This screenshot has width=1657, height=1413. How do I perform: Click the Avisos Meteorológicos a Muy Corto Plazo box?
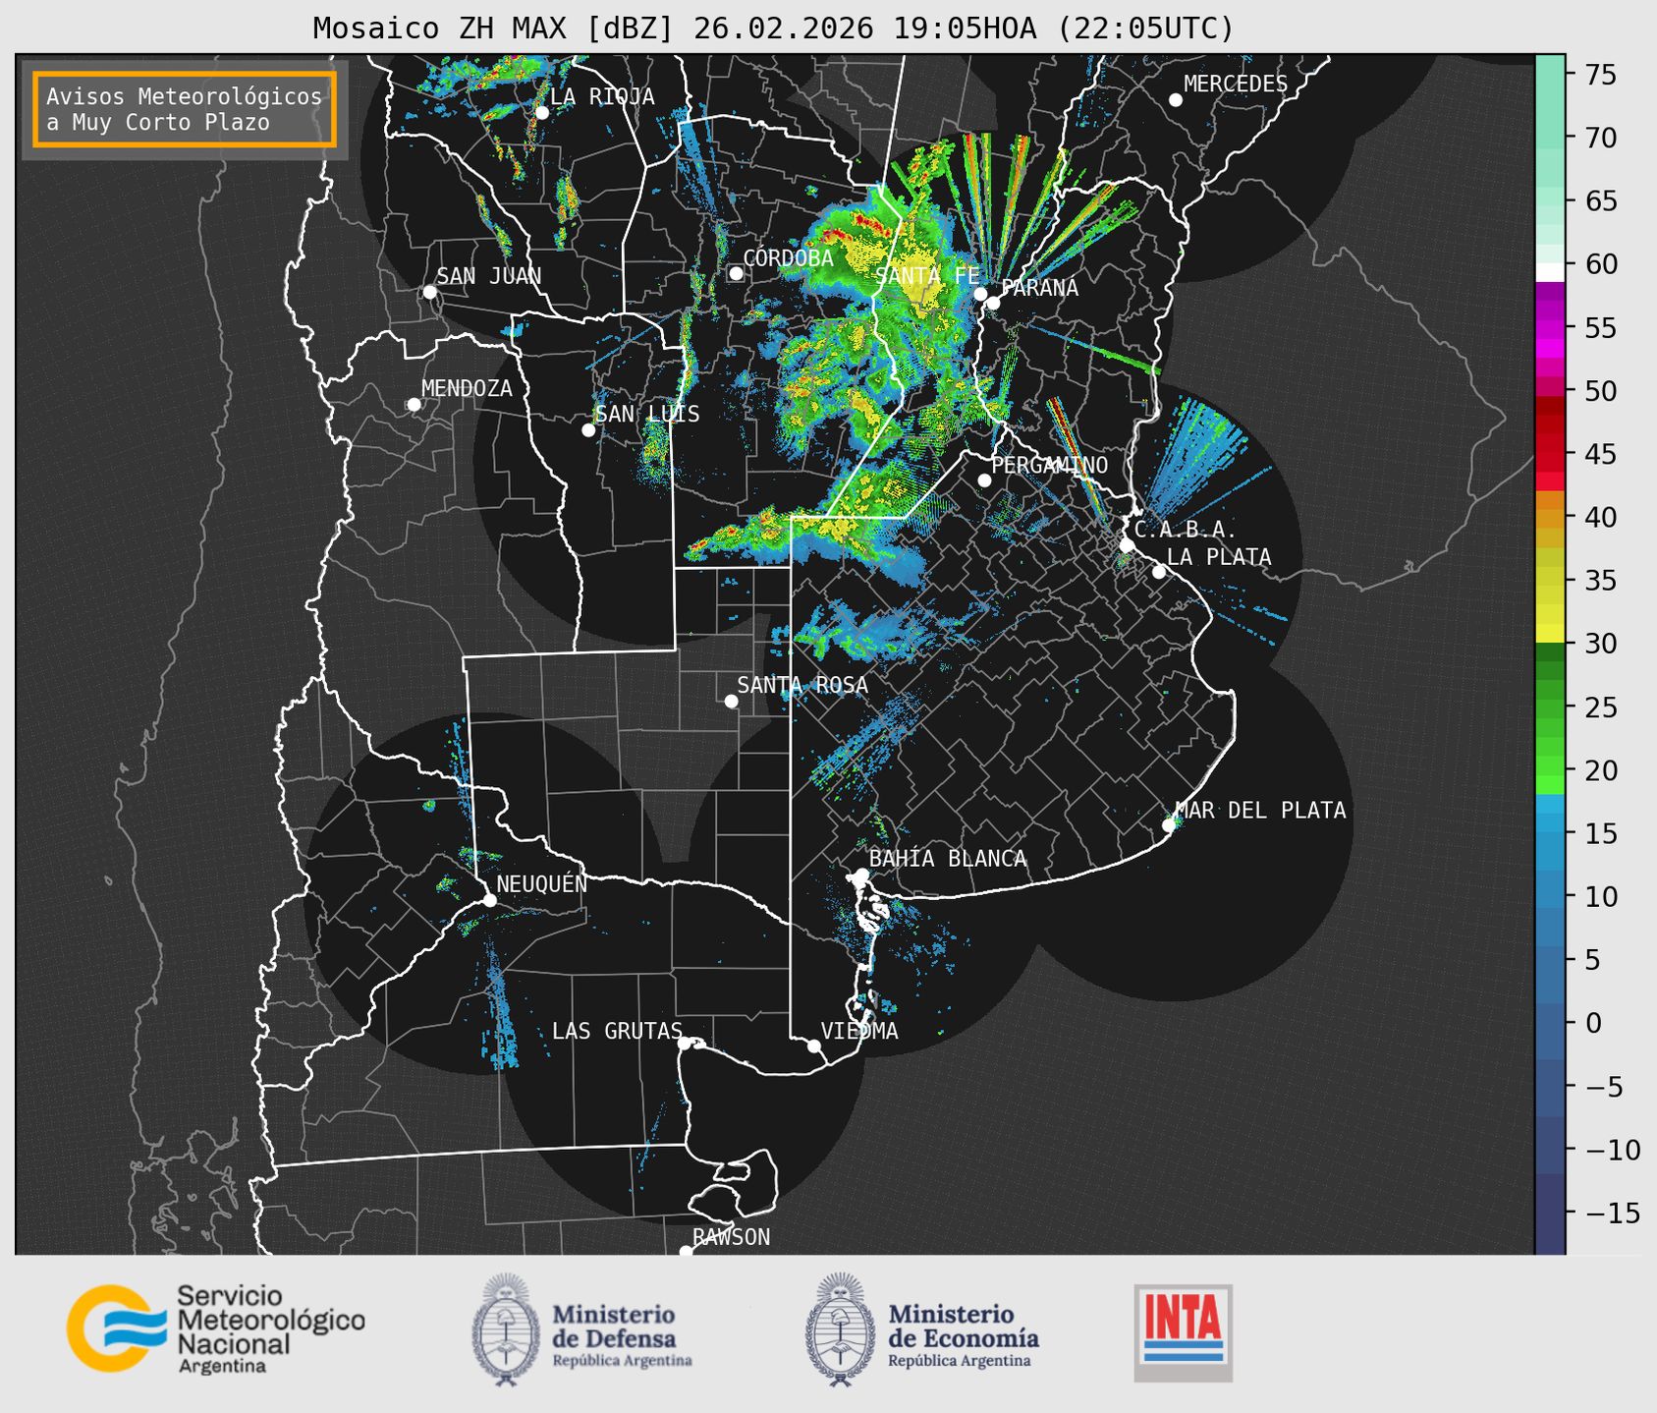coord(185,109)
